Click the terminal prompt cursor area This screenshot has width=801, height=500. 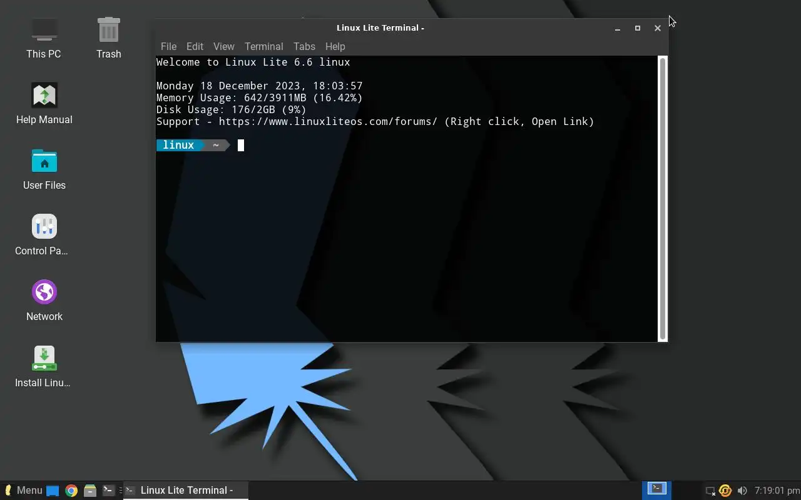pos(241,145)
